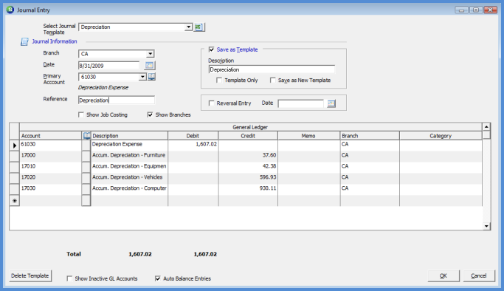
Task: Click the lookup button for account 17000 row
Action: (86, 157)
